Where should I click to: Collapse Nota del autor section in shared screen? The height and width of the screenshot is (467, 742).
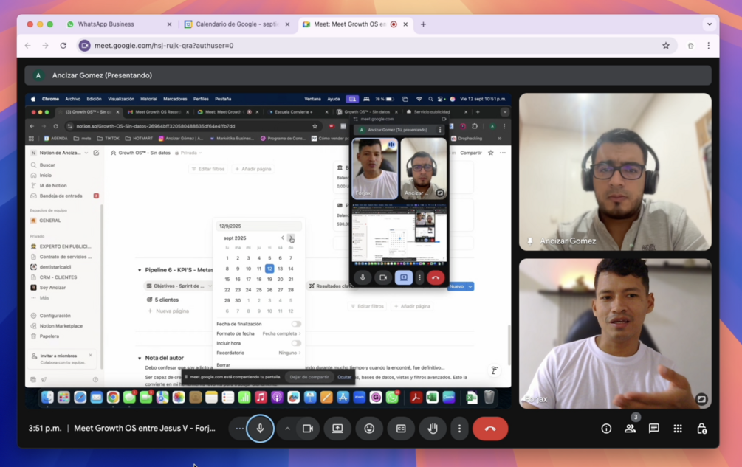[x=140, y=359]
